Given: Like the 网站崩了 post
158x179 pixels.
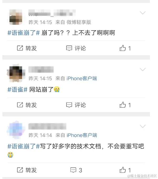Looking at the screenshot, I should pyautogui.click(x=123, y=105).
